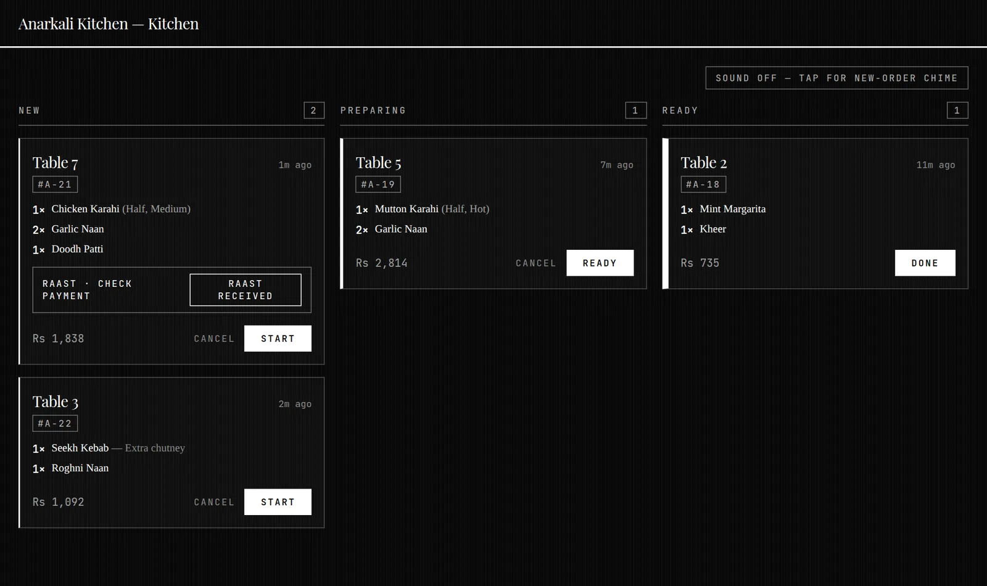The image size is (987, 586).
Task: Click the Preparing column heading
Action: tap(373, 110)
